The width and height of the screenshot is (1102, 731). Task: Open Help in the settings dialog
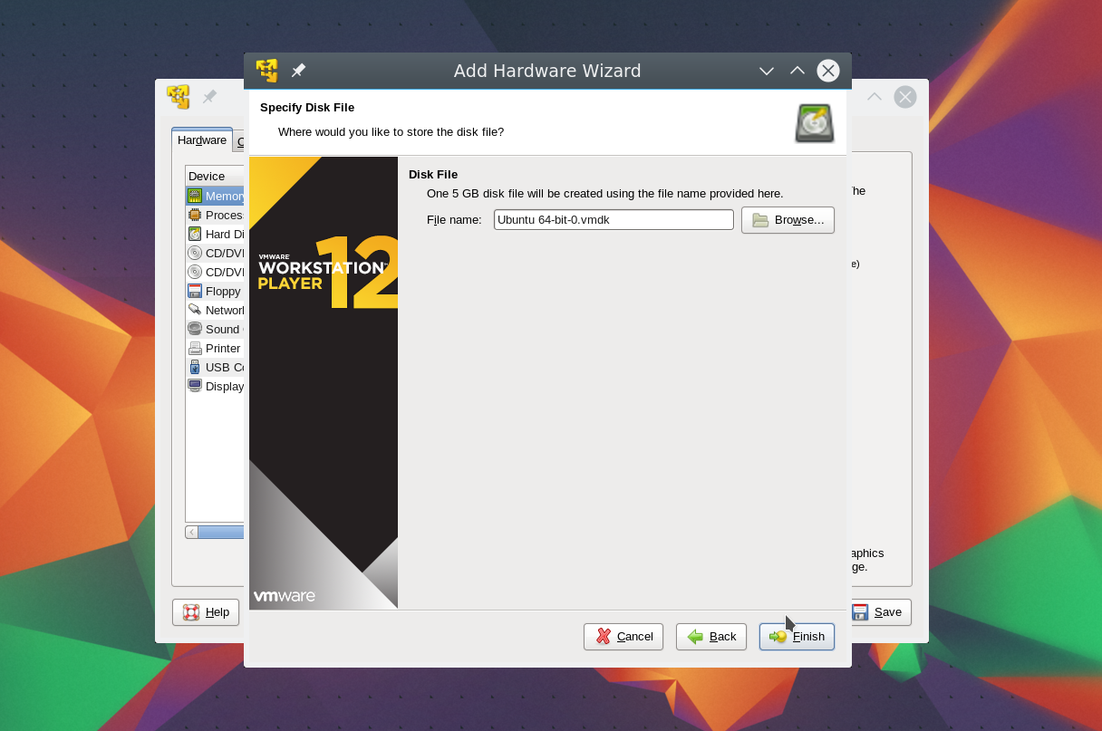tap(206, 612)
